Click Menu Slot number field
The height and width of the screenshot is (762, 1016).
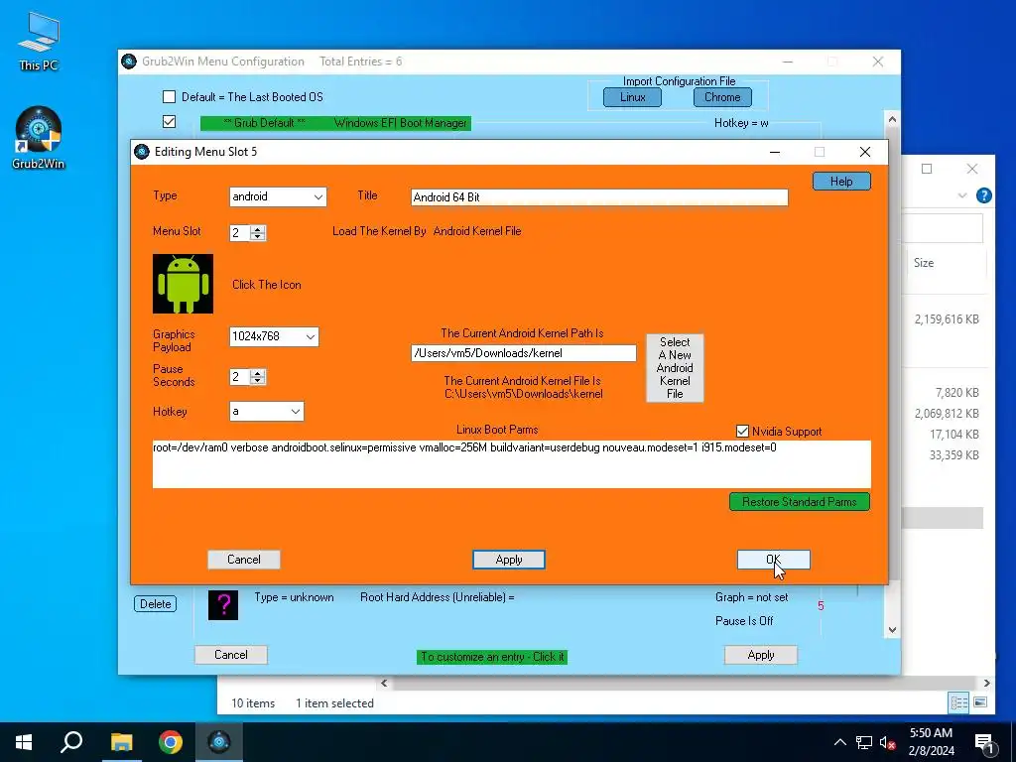pos(240,232)
